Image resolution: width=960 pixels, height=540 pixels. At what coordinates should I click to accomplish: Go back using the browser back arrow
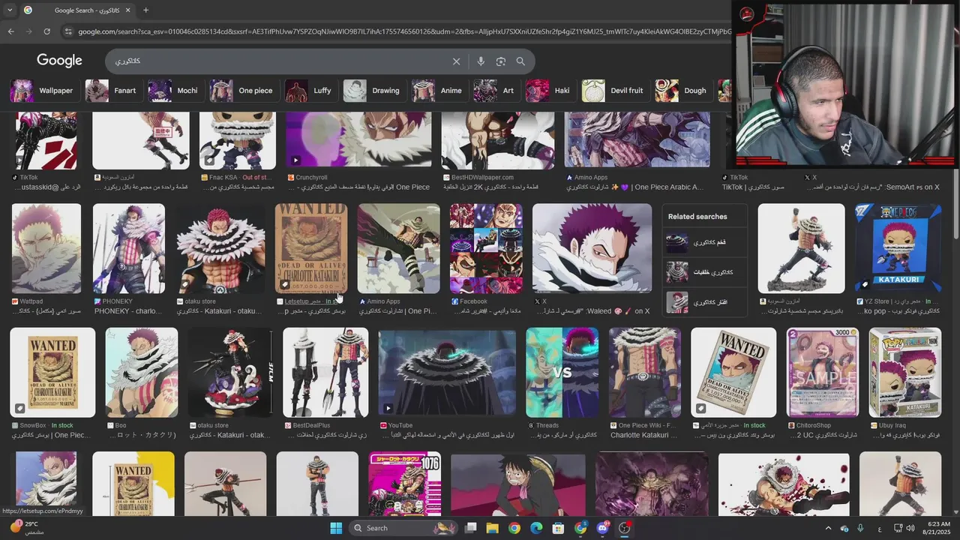coord(10,31)
